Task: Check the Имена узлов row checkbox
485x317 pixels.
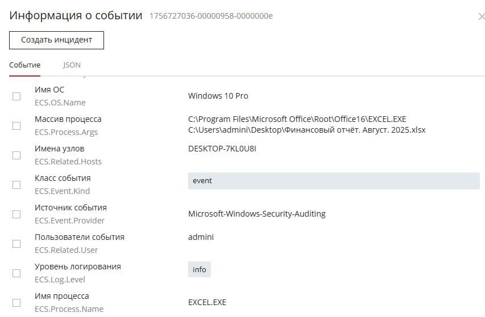Action: click(16, 155)
